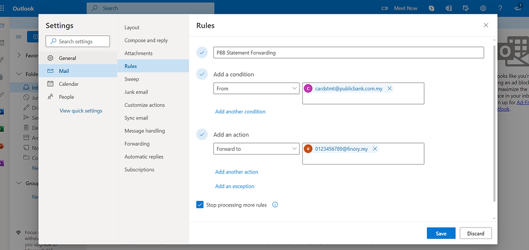Open the From condition dropdown
Screen dimensions: 529x250
pos(256,88)
